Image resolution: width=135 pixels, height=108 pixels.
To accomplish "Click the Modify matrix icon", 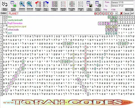I will (x=13, y=4).
